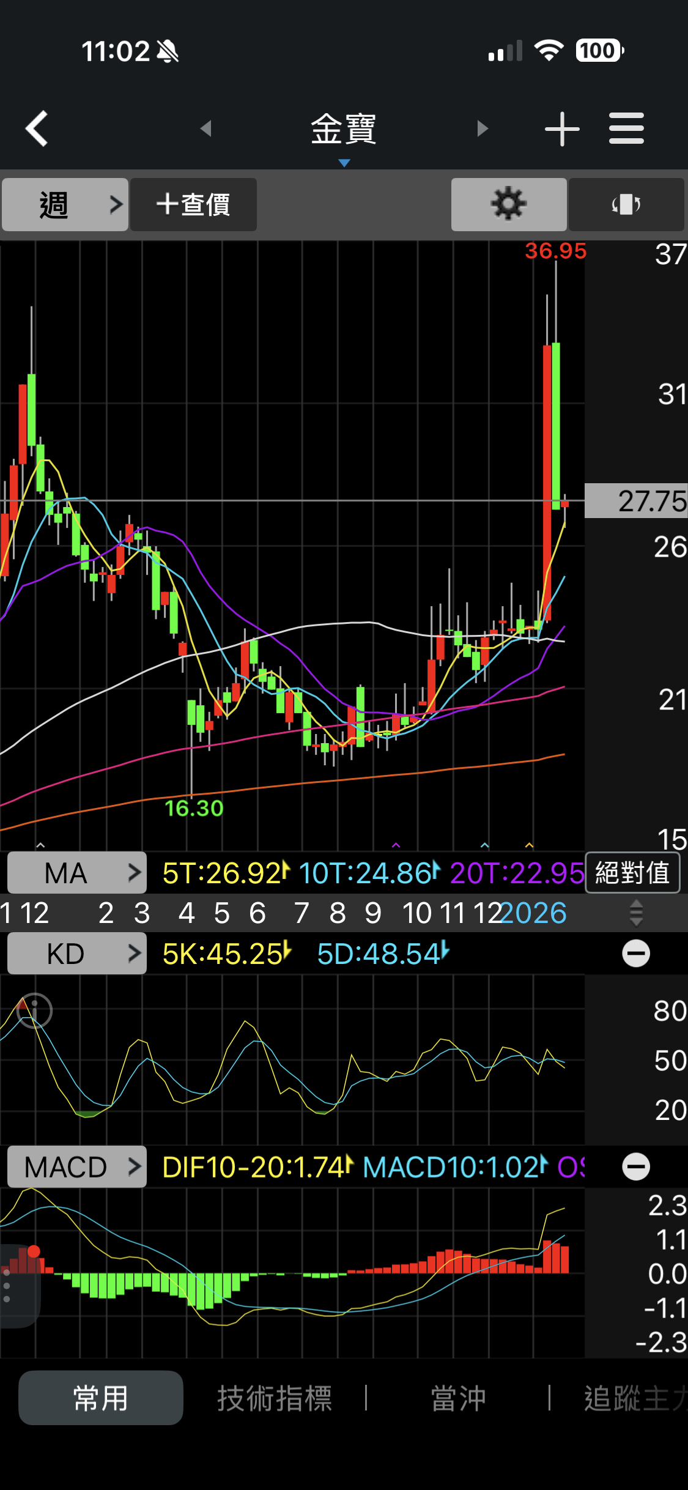The image size is (688, 1490).
Task: Tap the 16.30 low price label
Action: point(194,809)
